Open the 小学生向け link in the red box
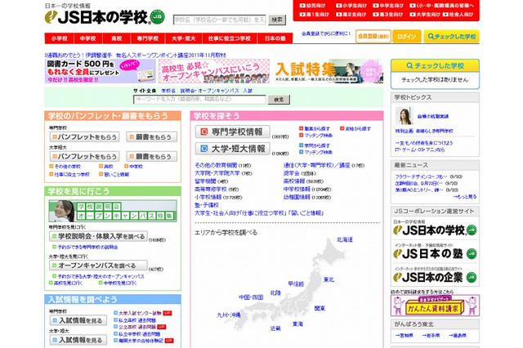 pyautogui.click(x=351, y=6)
